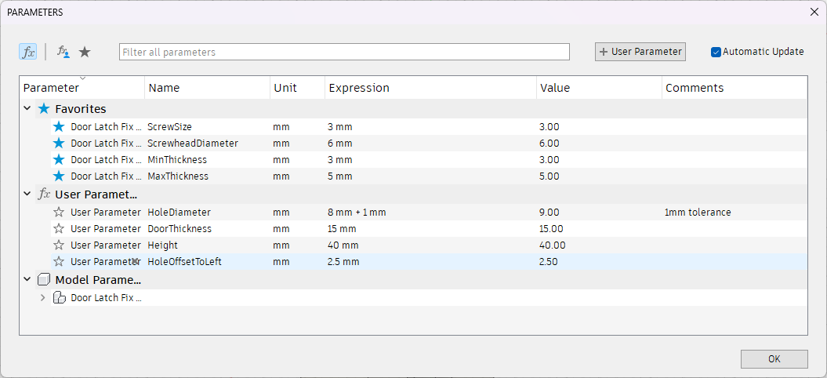The width and height of the screenshot is (827, 378).
Task: Click the 15.00 value cell
Action: (x=599, y=228)
